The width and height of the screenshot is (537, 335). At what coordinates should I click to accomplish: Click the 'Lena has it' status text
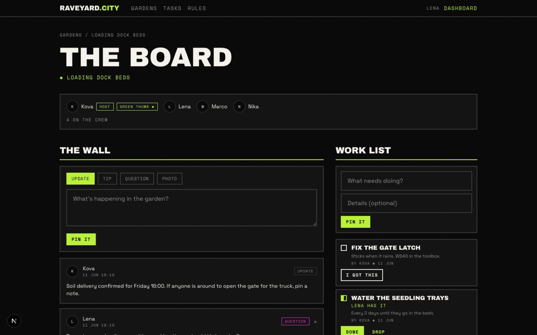[369, 306]
